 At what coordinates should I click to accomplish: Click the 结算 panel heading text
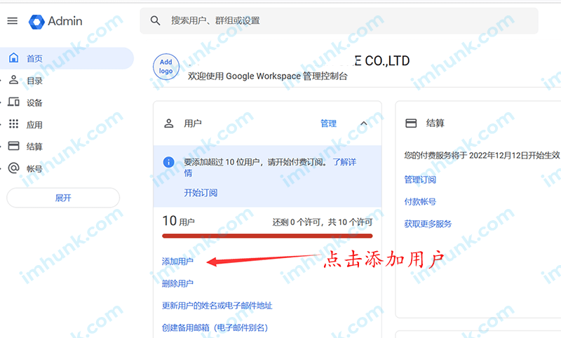point(435,123)
